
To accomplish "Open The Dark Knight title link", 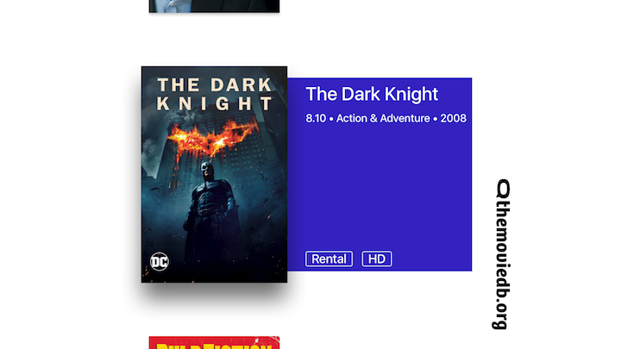I will click(x=372, y=94).
